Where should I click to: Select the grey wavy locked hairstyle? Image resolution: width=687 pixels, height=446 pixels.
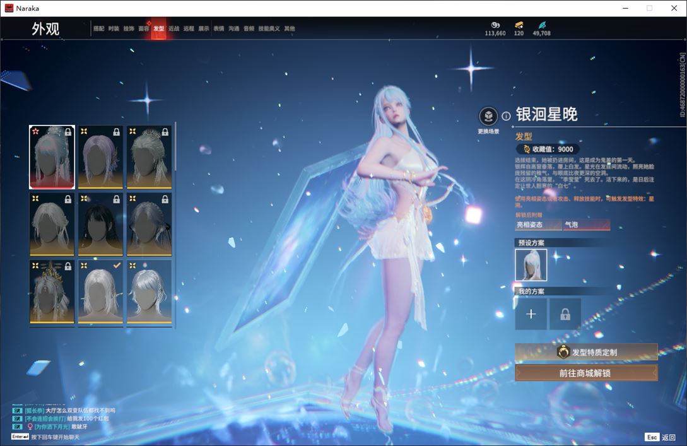coord(52,225)
